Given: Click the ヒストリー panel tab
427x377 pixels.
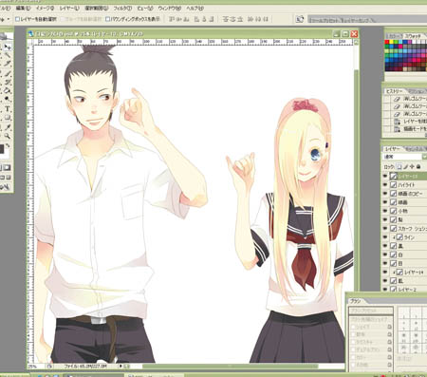Looking at the screenshot, I should (394, 91).
